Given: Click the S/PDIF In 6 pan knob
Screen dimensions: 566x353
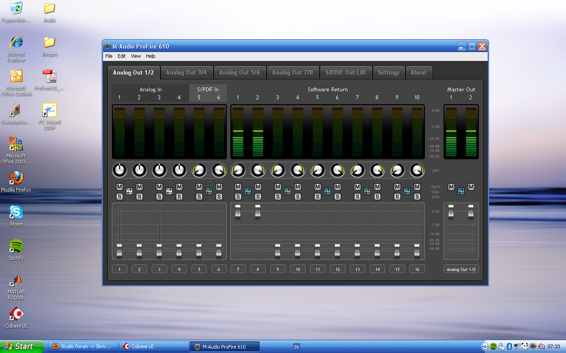Looking at the screenshot, I should (x=219, y=170).
